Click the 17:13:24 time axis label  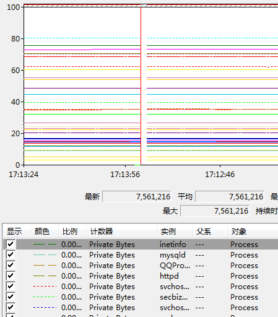pos(24,175)
